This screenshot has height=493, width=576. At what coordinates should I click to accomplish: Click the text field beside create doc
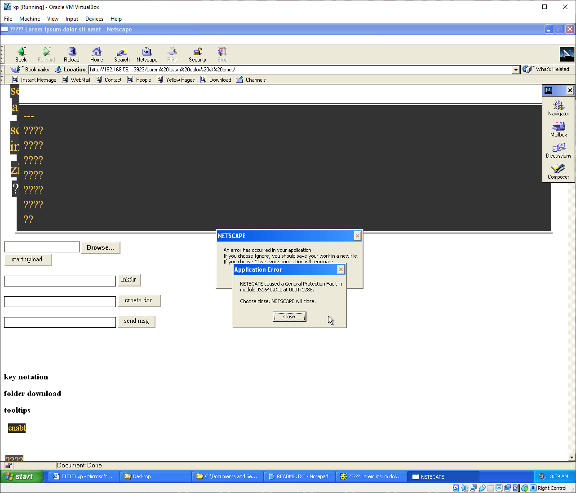tap(60, 302)
